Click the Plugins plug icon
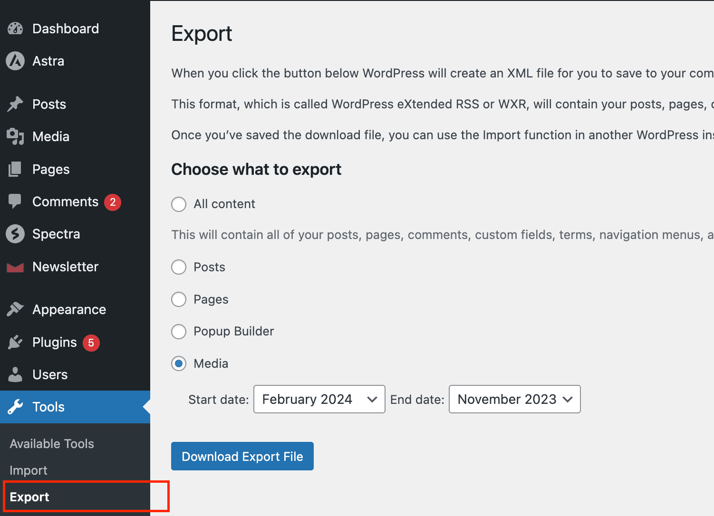 point(15,342)
